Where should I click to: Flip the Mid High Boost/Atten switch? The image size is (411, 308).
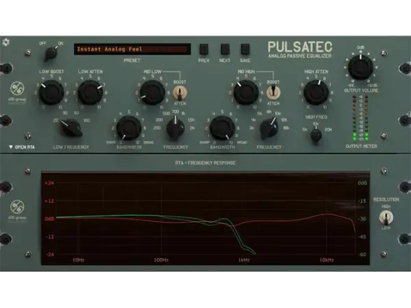coord(273,92)
